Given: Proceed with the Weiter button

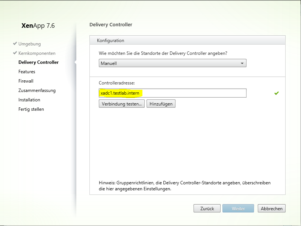Looking at the screenshot, I should pos(238,208).
